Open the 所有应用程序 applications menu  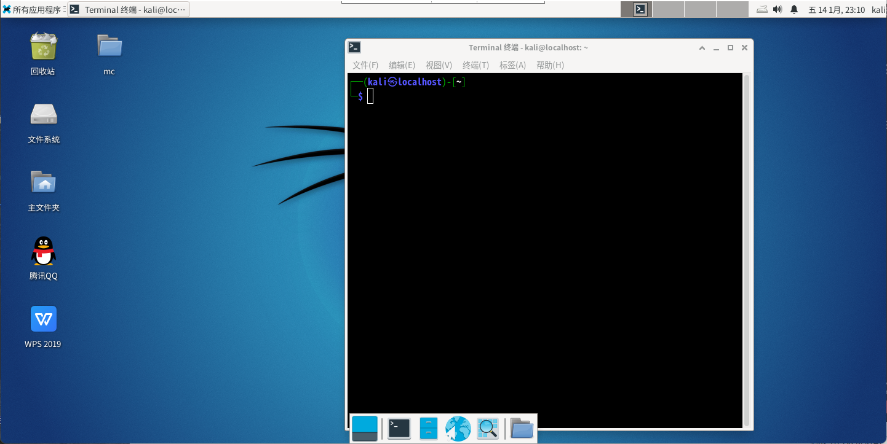pyautogui.click(x=33, y=9)
